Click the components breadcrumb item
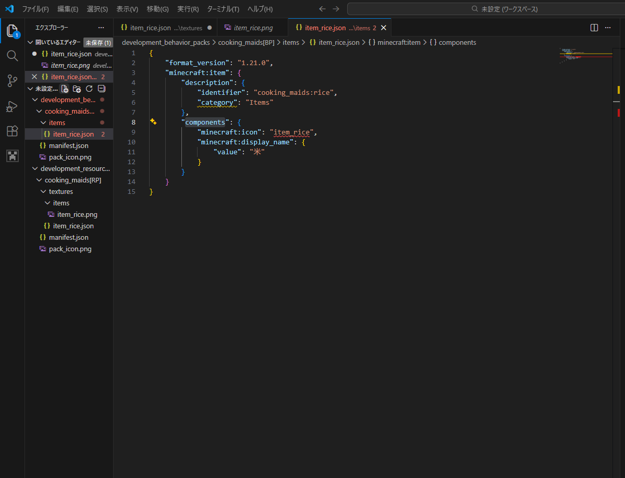The height and width of the screenshot is (478, 625). tap(457, 42)
